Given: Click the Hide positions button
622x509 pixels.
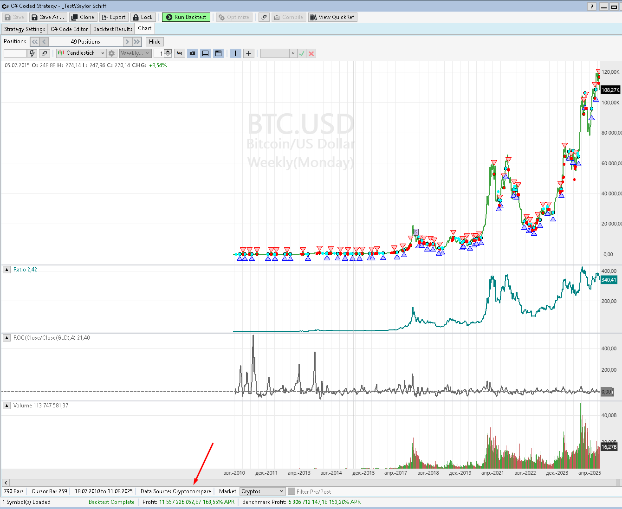Looking at the screenshot, I should pos(155,42).
